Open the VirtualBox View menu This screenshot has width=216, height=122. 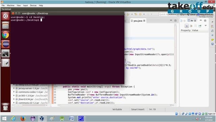(19, 5)
